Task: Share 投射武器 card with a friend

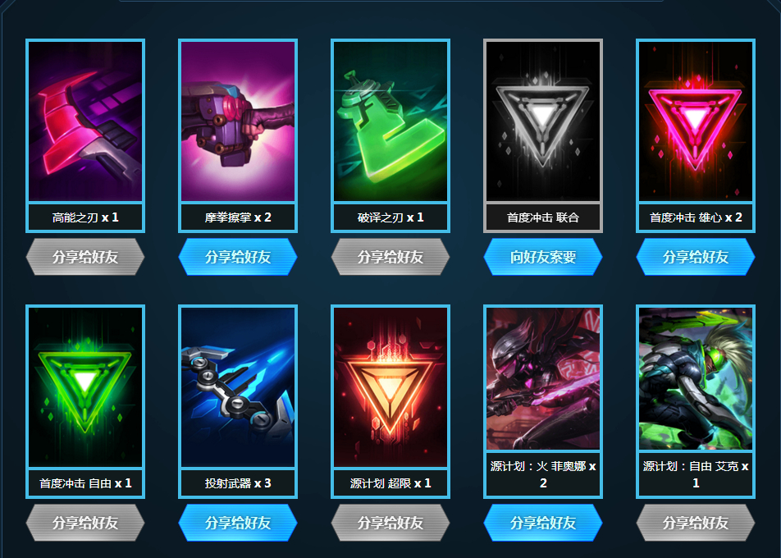Action: [x=238, y=523]
